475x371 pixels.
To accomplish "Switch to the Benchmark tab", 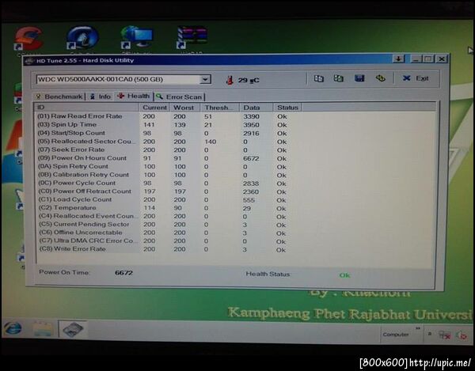I will tap(59, 97).
